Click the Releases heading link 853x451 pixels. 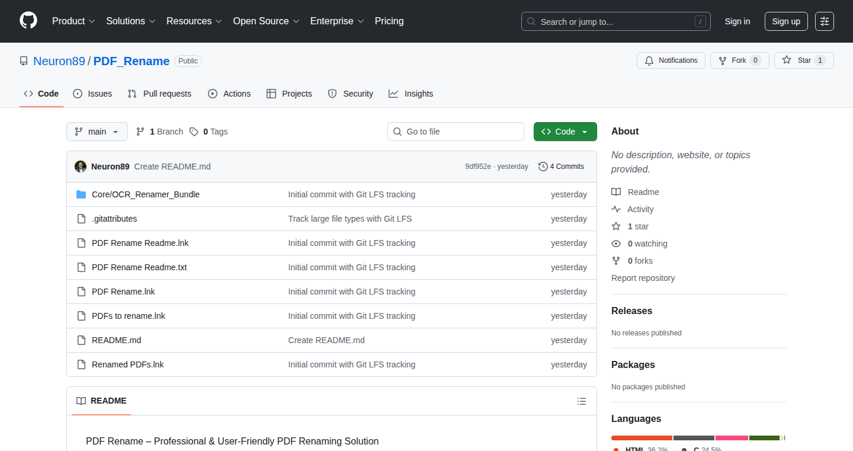(631, 311)
